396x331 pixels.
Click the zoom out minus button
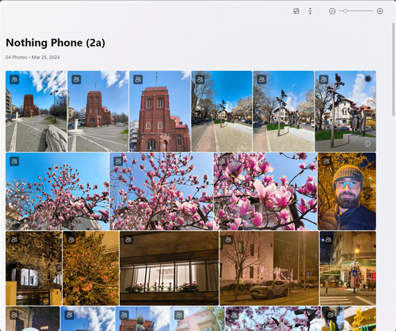click(x=332, y=11)
